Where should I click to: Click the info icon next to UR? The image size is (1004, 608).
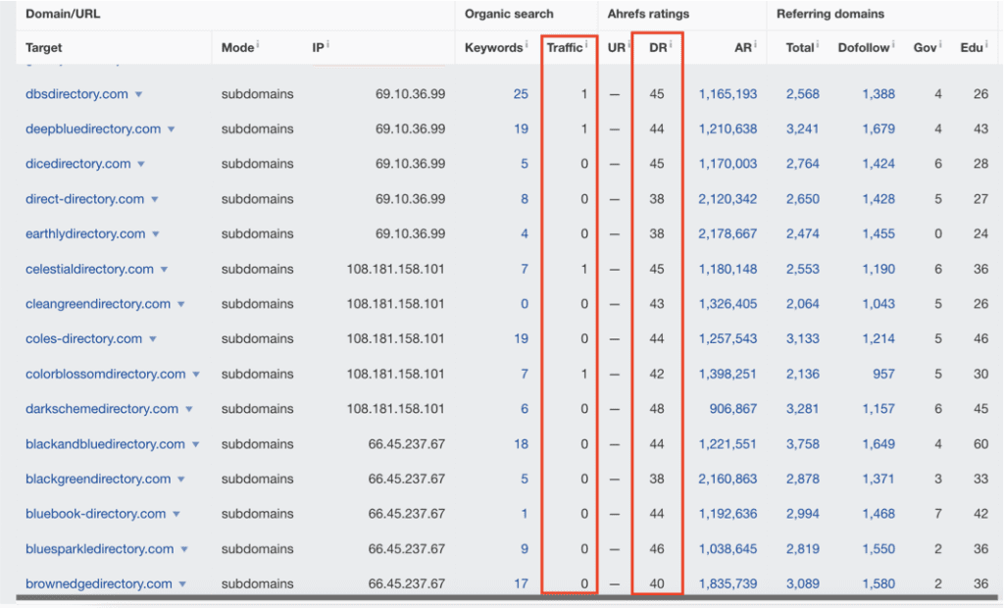click(628, 44)
